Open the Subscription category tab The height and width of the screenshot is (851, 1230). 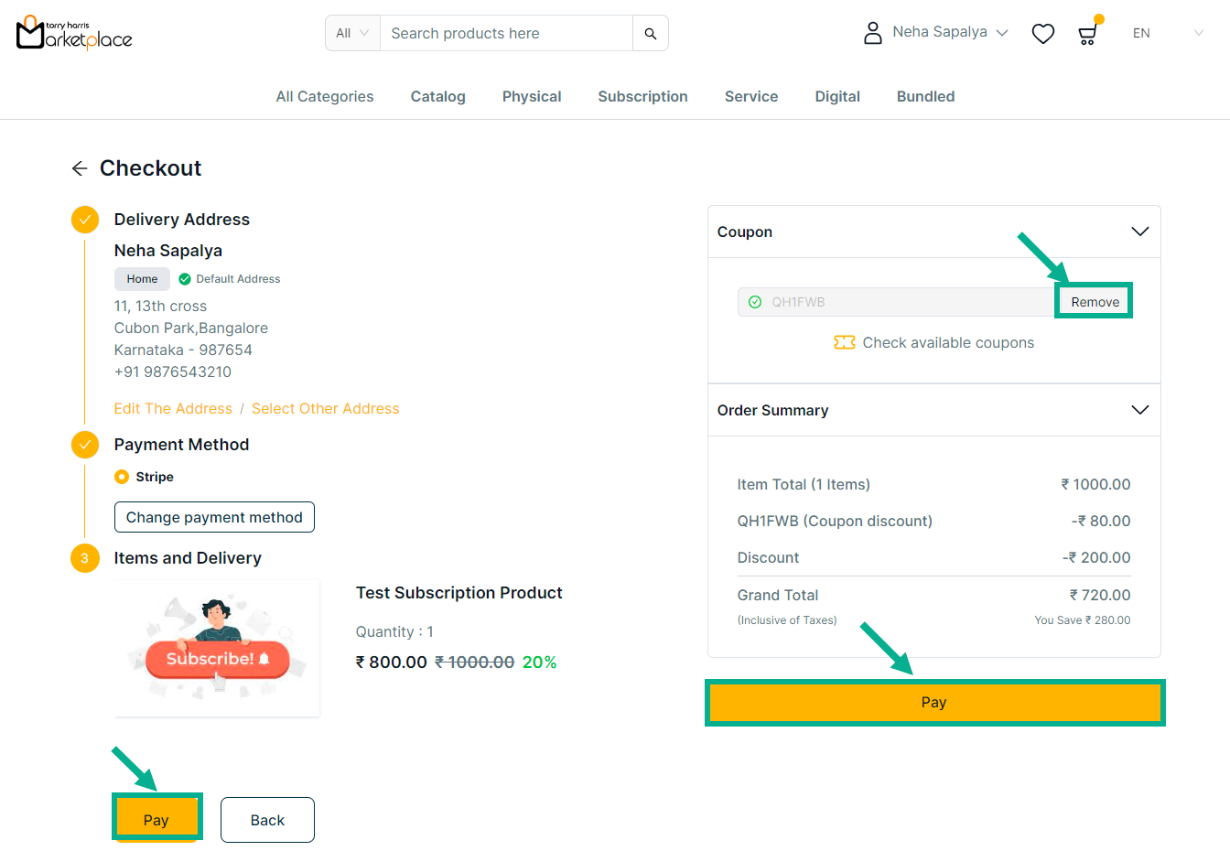point(642,97)
